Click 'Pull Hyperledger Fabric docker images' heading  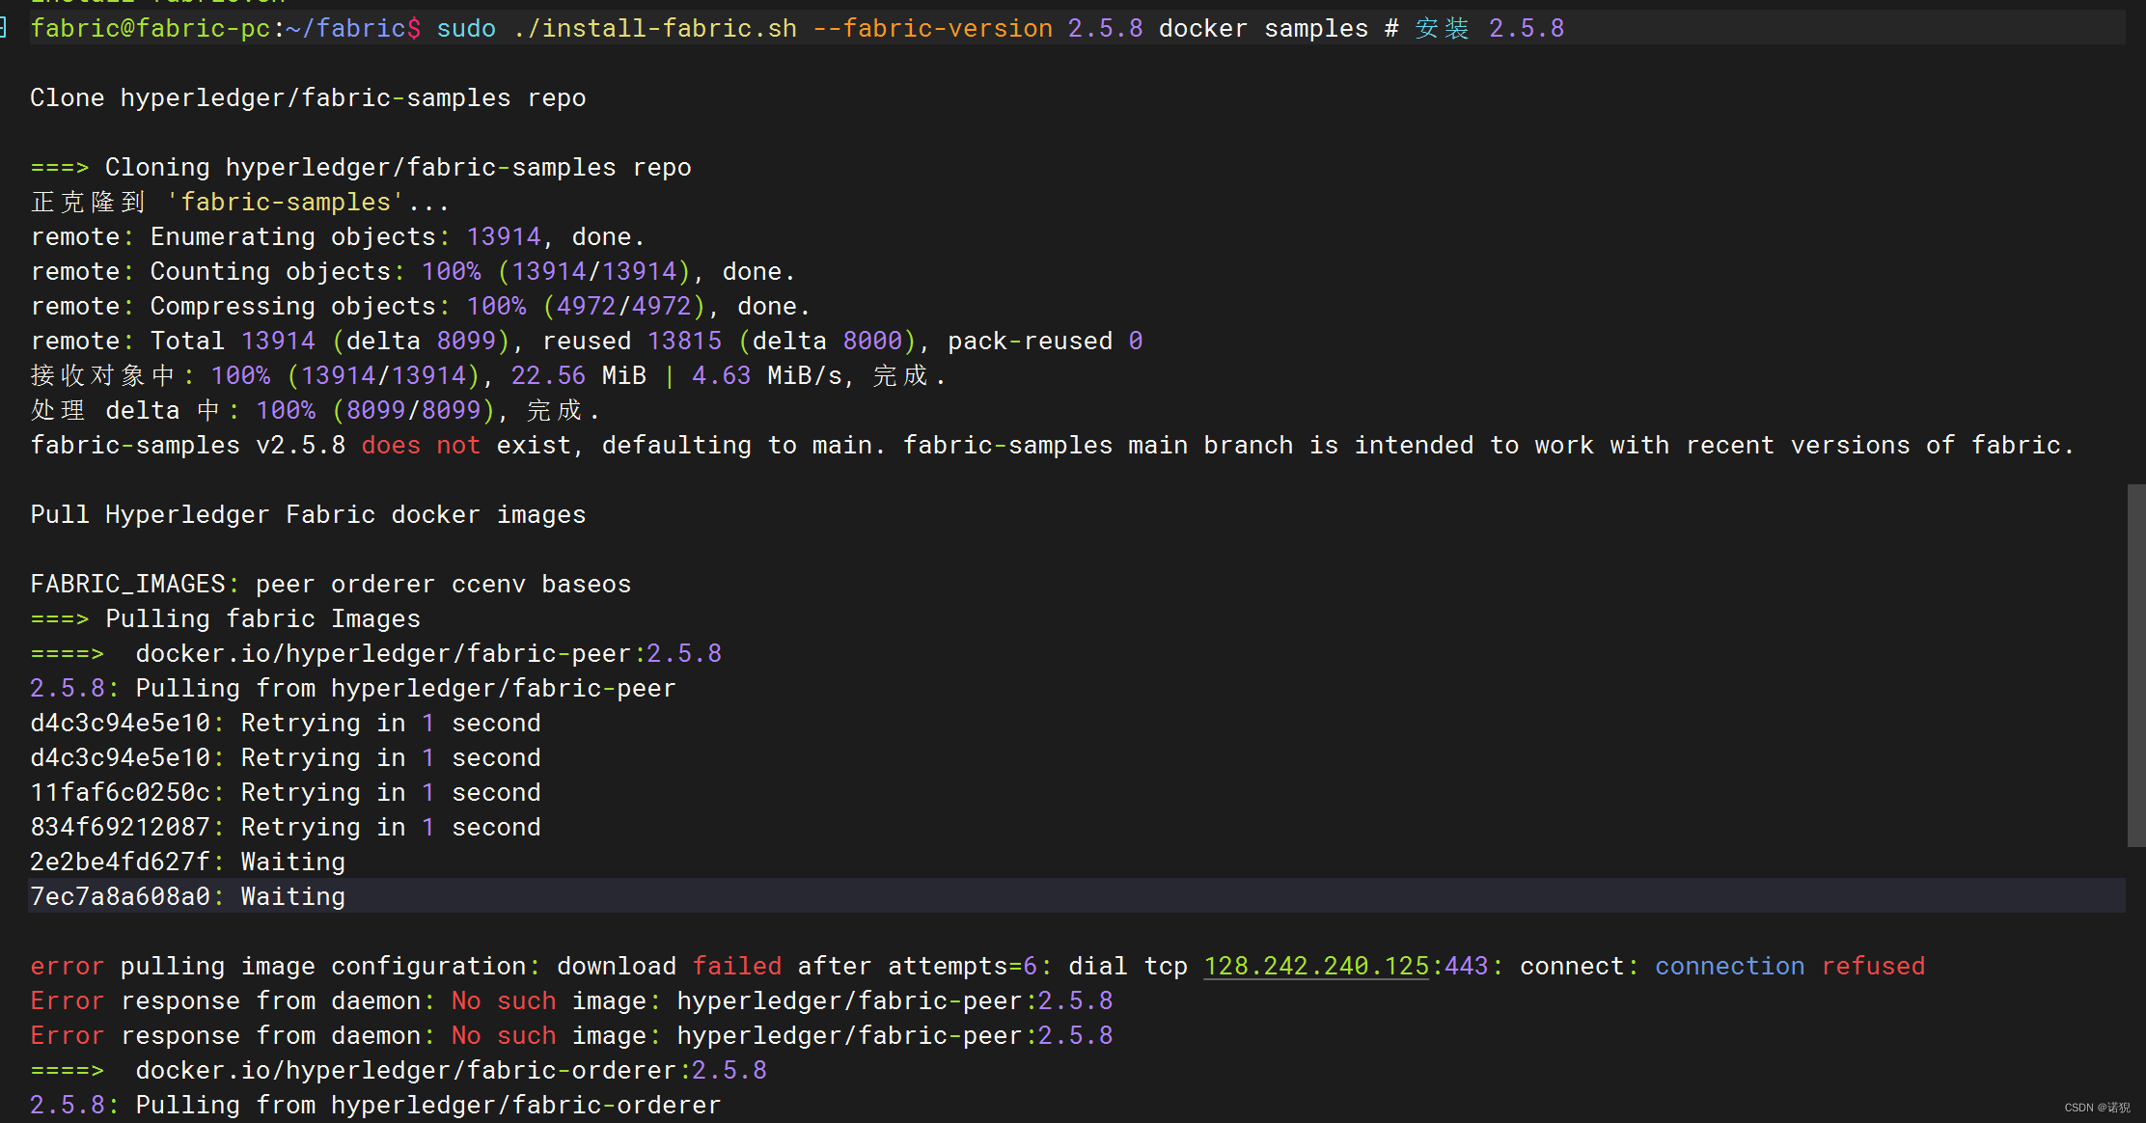(308, 514)
